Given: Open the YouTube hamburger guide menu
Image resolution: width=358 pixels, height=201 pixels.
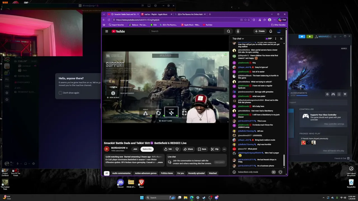Looking at the screenshot, I should [x=107, y=31].
